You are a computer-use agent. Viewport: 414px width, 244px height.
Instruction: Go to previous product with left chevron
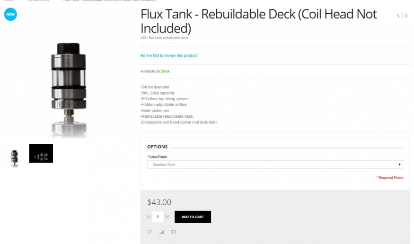[398, 16]
